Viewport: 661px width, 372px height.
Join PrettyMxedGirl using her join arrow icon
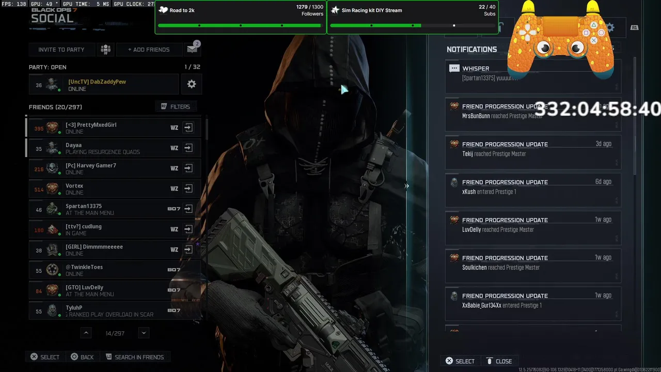pyautogui.click(x=188, y=128)
